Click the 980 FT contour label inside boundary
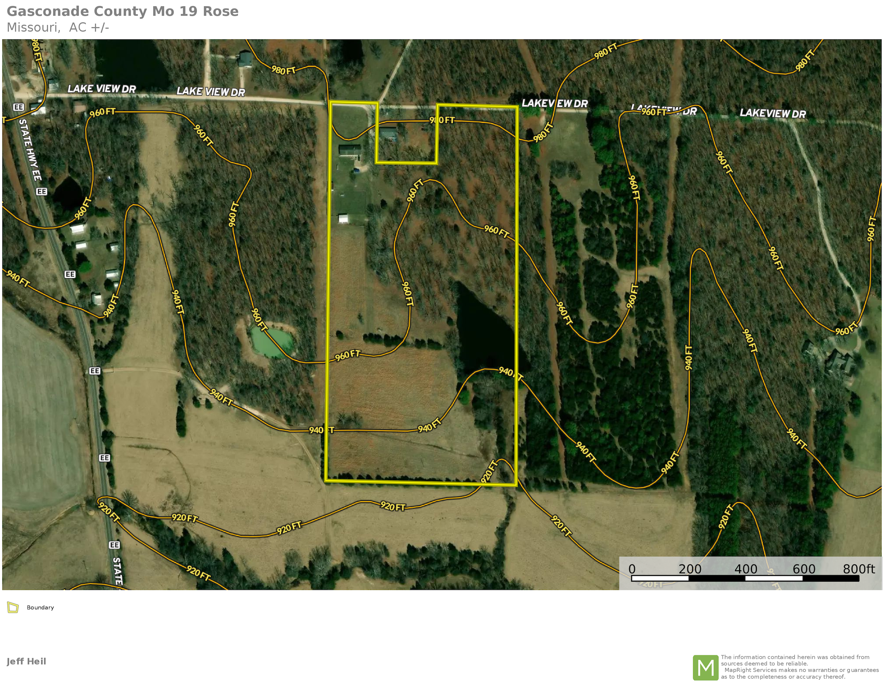The width and height of the screenshot is (885, 684). [442, 120]
